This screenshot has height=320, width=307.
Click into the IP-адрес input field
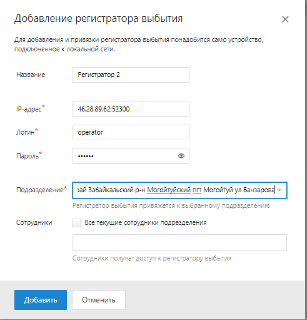[x=131, y=109]
